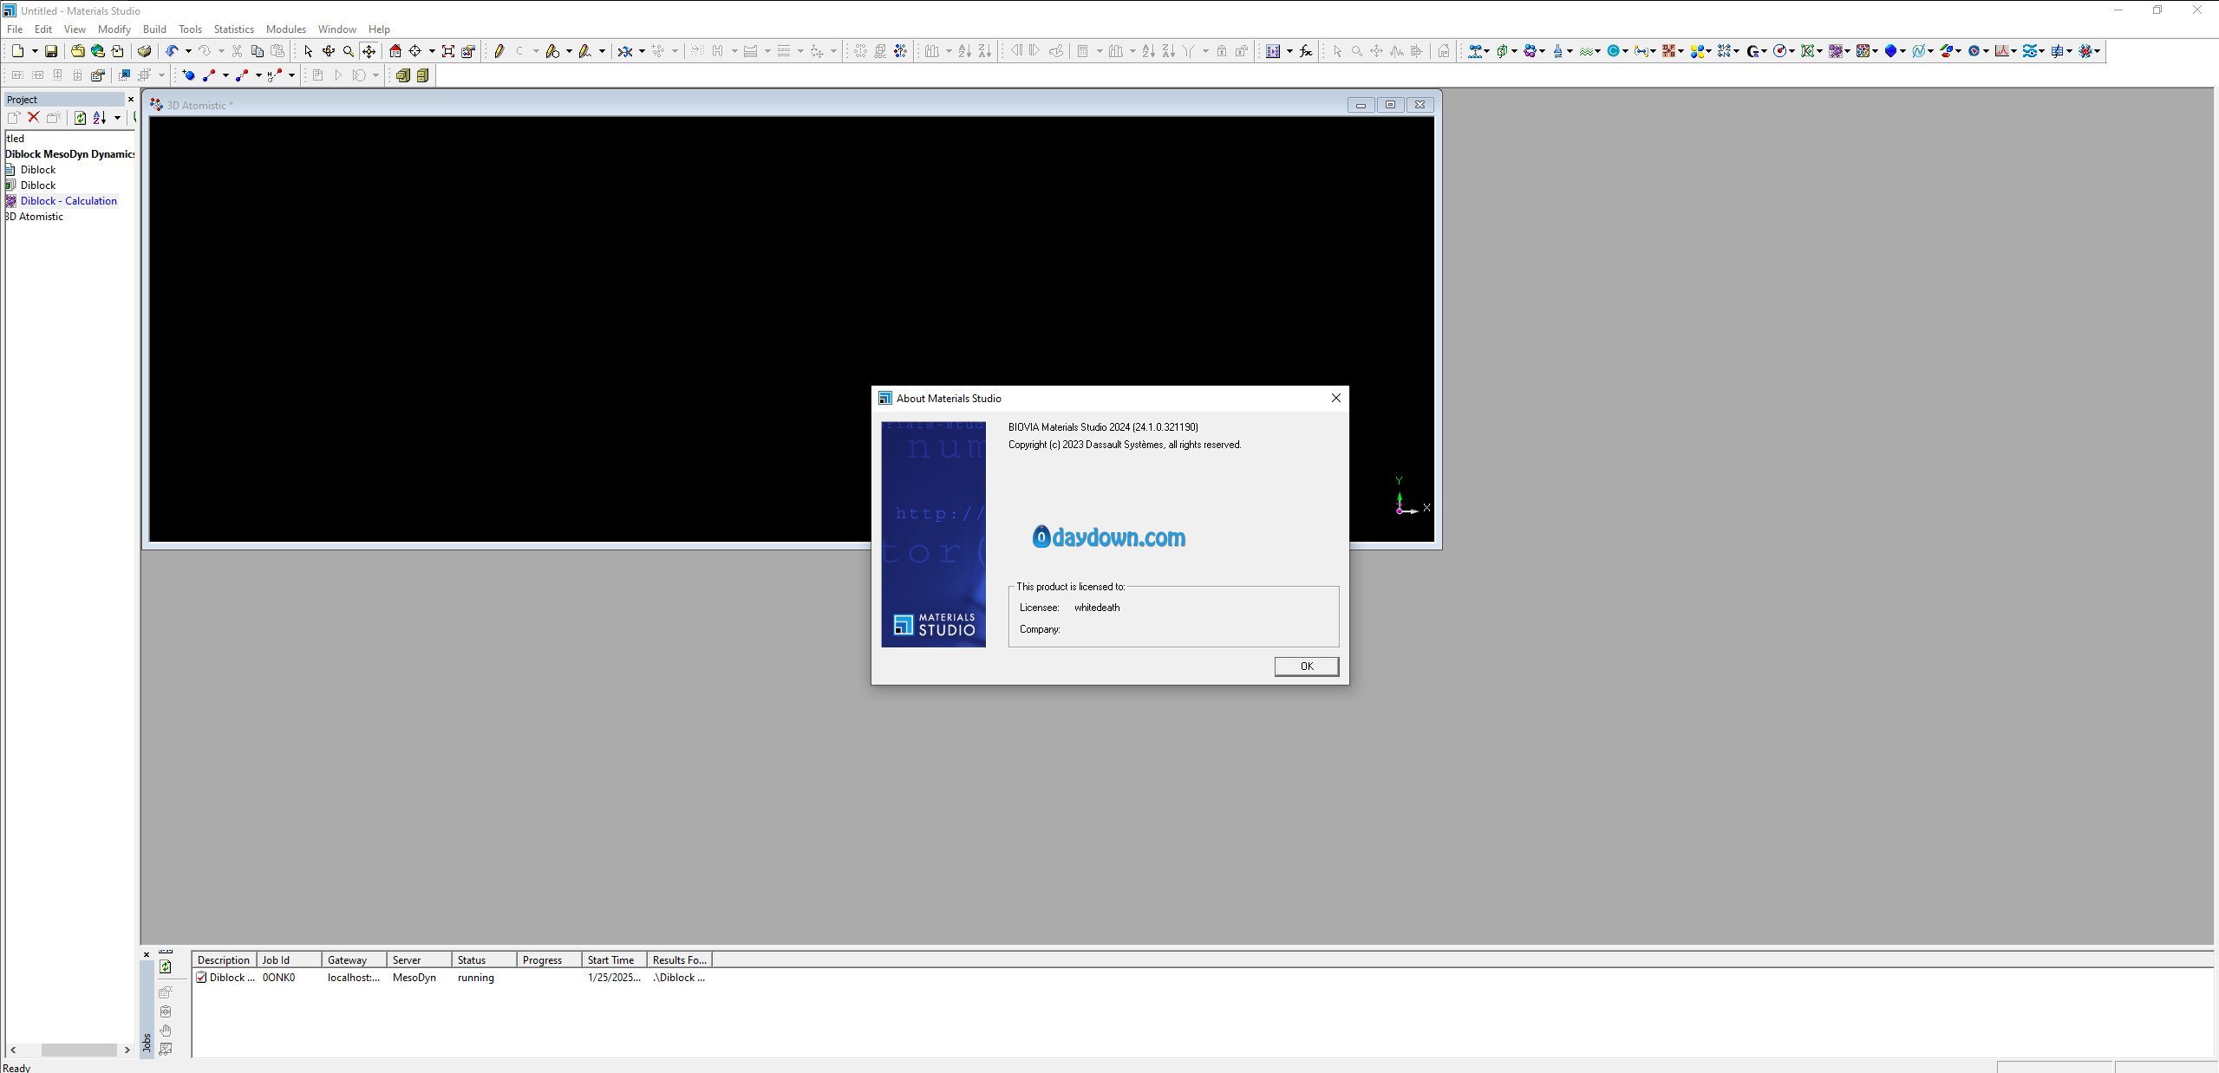The width and height of the screenshot is (2219, 1073).
Task: Select the Sketch Atom pencil tool
Action: coord(499,51)
